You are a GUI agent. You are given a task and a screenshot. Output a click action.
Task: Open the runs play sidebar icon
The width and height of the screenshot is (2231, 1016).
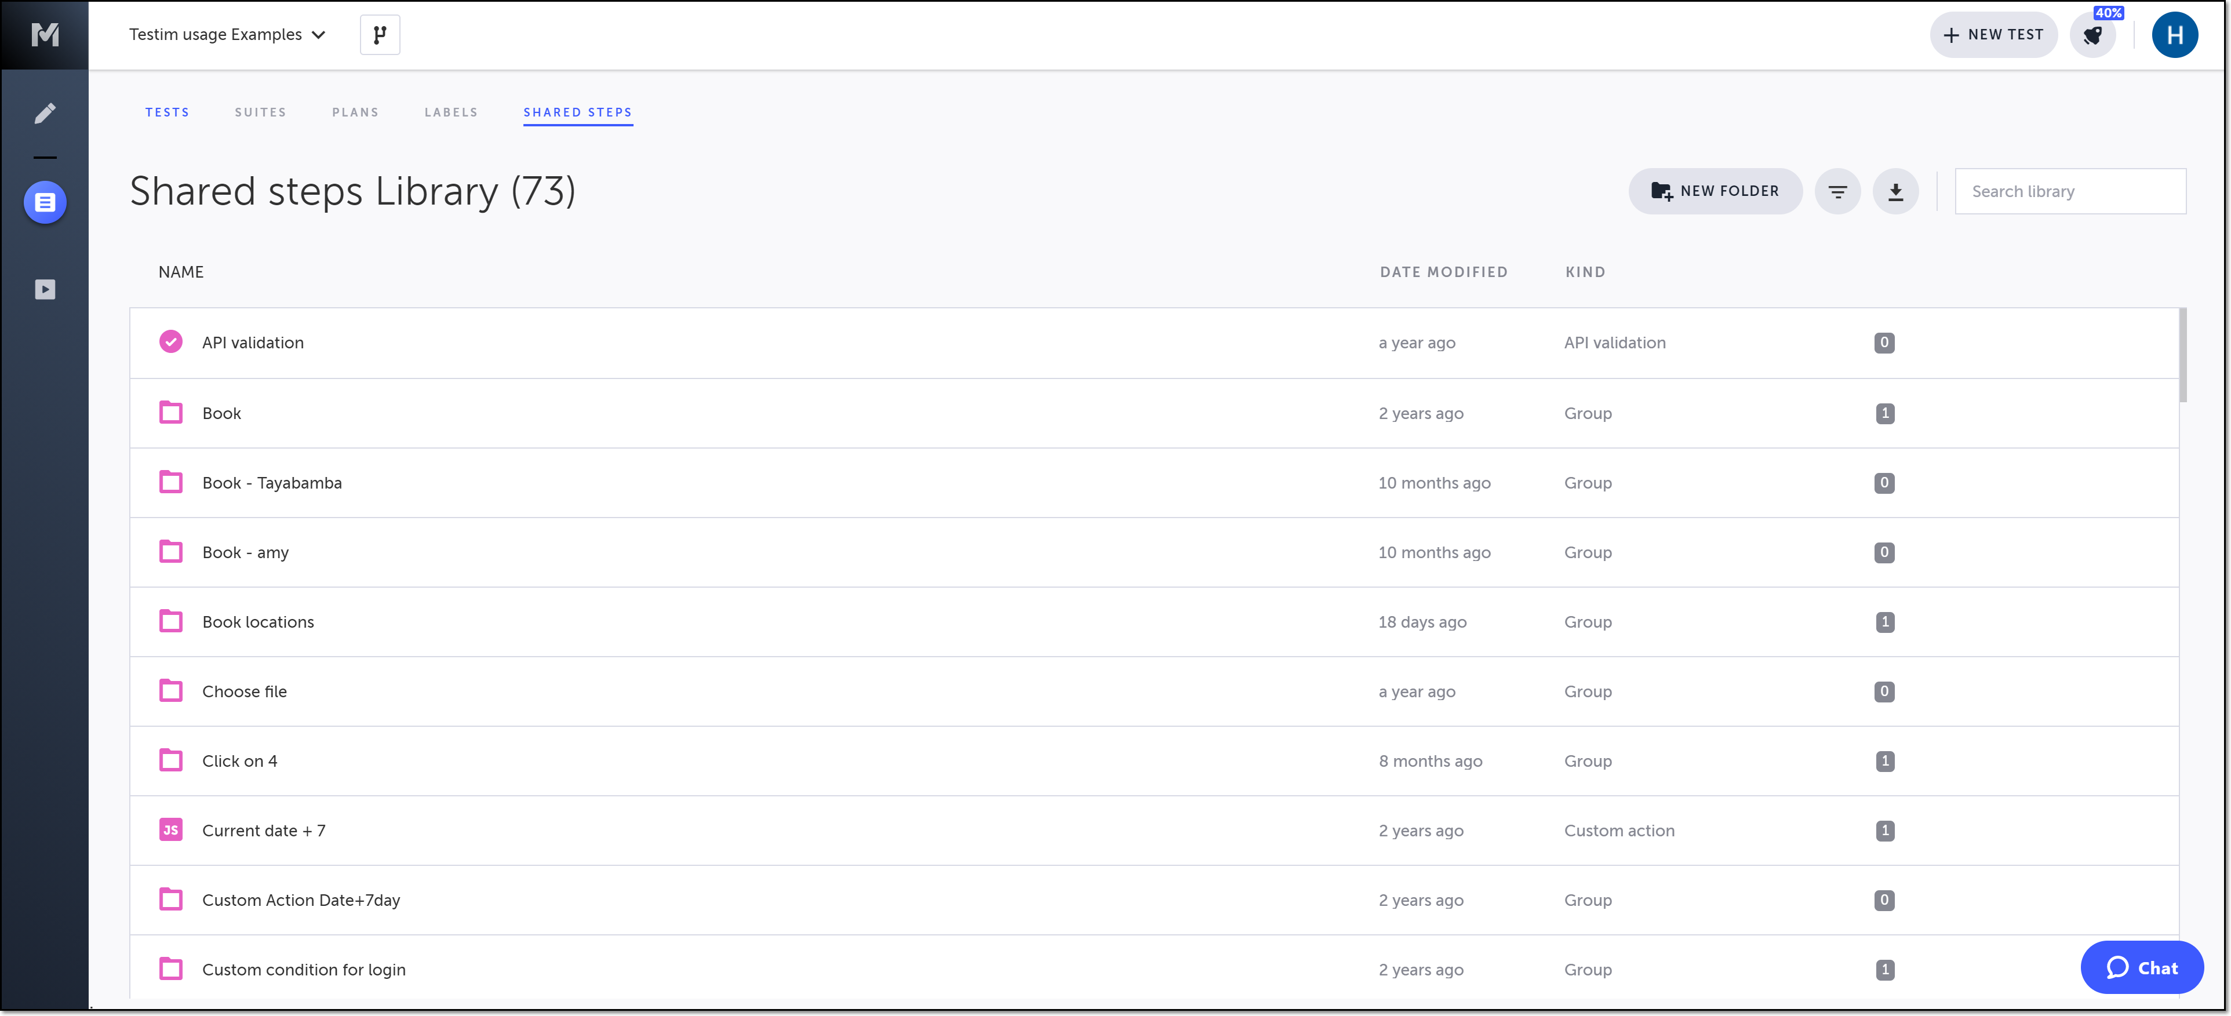pos(45,289)
